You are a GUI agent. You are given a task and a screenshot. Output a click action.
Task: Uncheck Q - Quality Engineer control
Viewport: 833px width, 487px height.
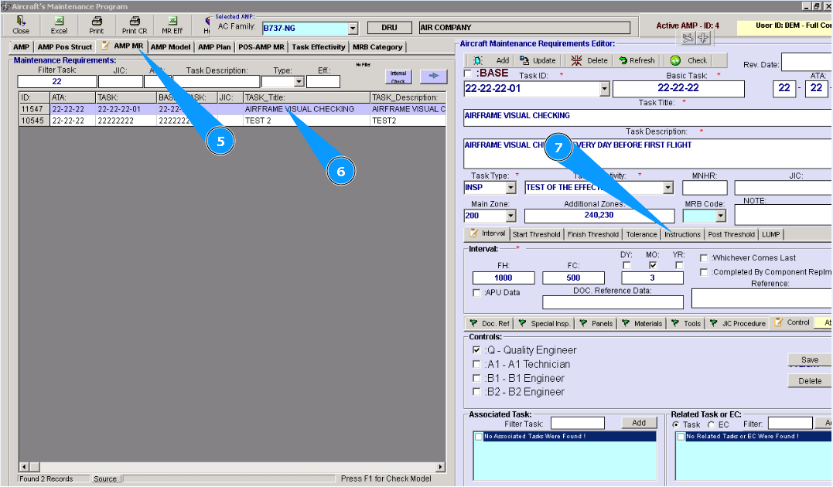pyautogui.click(x=476, y=350)
